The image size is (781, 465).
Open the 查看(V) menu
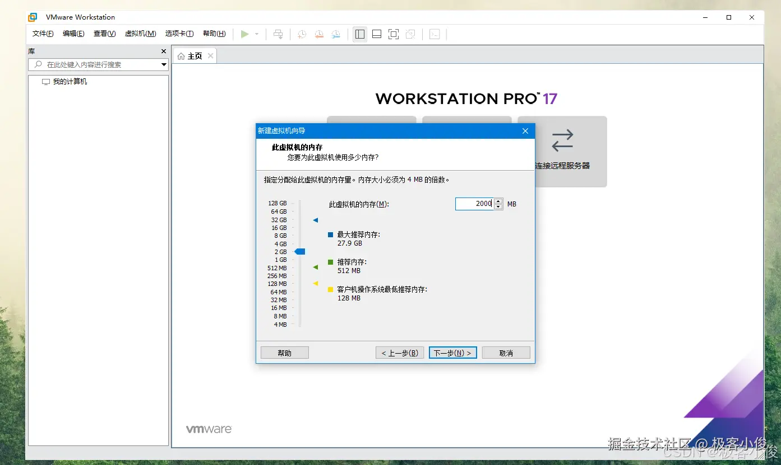pos(104,34)
